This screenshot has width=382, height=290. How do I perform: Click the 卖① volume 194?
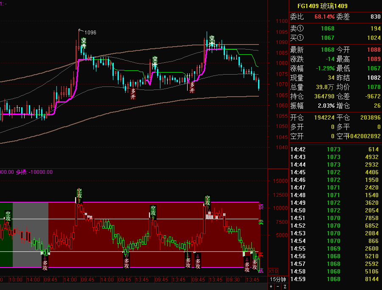376,28
